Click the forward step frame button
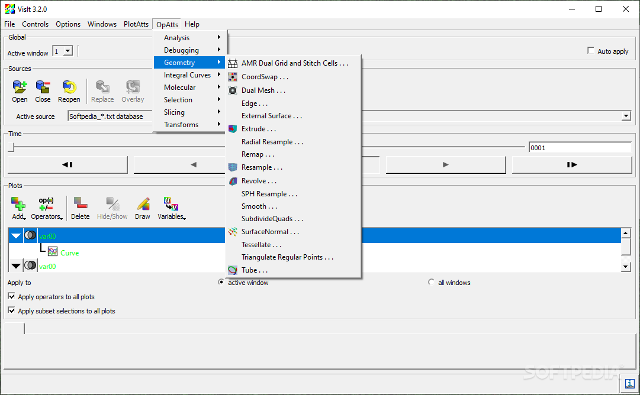Screen dimensions: 640x395 pyautogui.click(x=572, y=165)
